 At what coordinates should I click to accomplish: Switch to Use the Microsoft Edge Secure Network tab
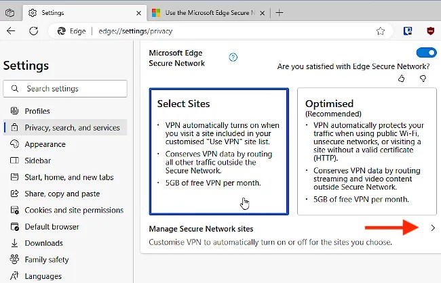(208, 13)
